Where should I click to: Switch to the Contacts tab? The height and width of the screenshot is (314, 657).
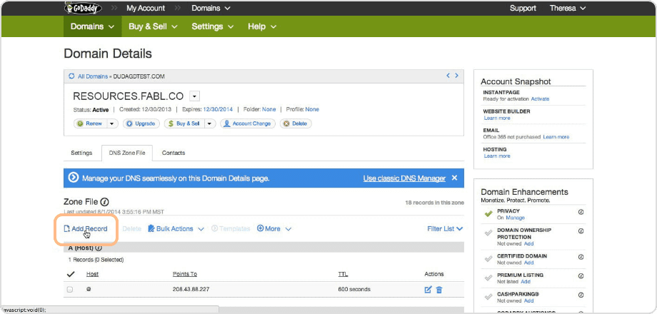pyautogui.click(x=174, y=153)
